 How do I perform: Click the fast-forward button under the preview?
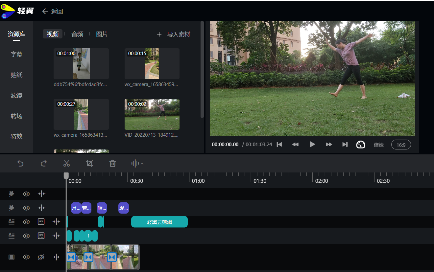[x=329, y=144]
